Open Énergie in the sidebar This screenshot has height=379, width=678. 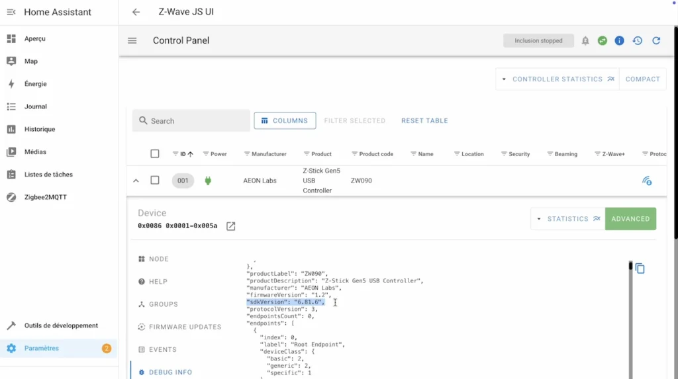coord(59,84)
